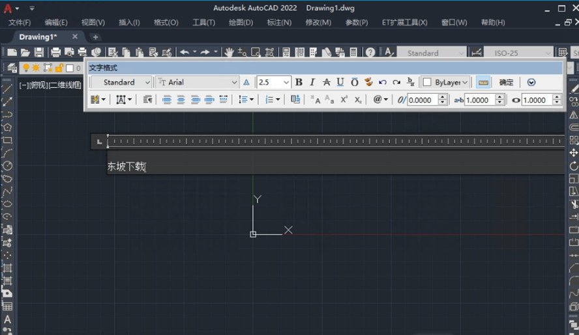Open layer properties manager icon

[x=12, y=68]
